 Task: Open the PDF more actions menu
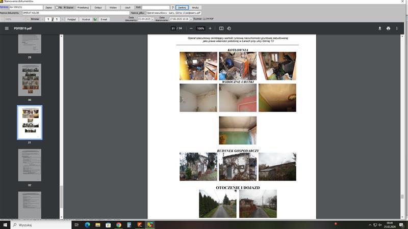[398, 28]
